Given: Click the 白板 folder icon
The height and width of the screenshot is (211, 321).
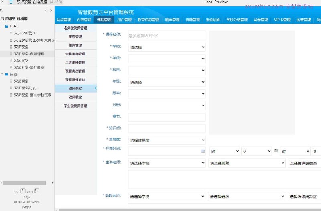Looking at the screenshot, I should (x=6, y=74).
